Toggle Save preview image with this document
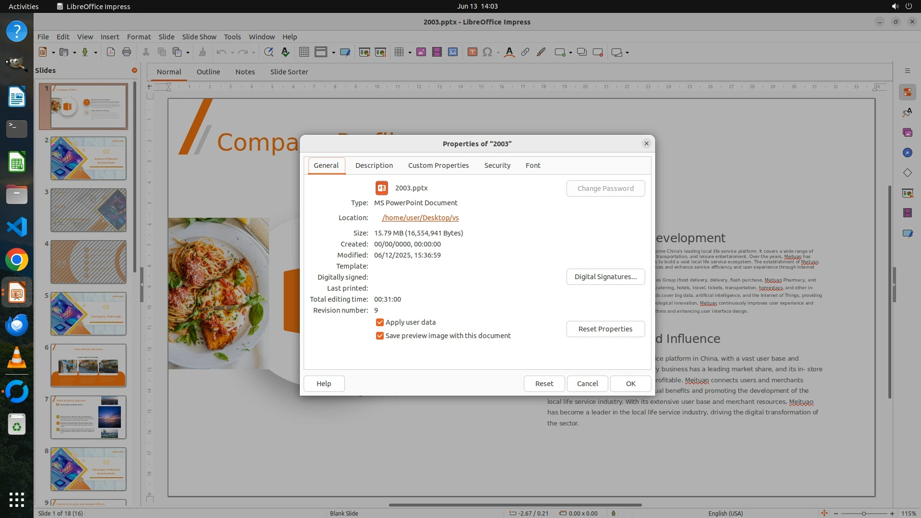Screen dimensions: 921x518 [x=380, y=336]
